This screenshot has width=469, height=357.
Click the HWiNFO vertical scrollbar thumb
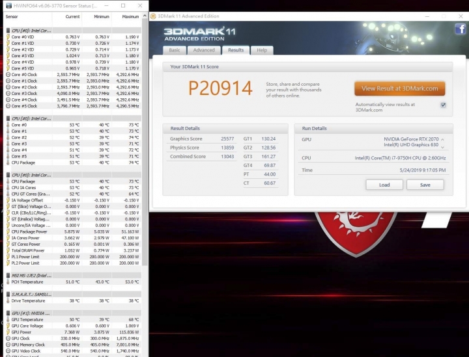145,142
